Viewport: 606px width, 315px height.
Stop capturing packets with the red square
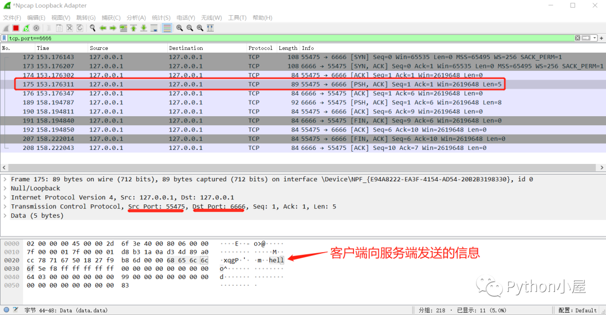(16, 28)
